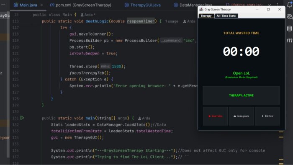Click the Instagram button
This screenshot has width=293, height=165.
click(241, 116)
